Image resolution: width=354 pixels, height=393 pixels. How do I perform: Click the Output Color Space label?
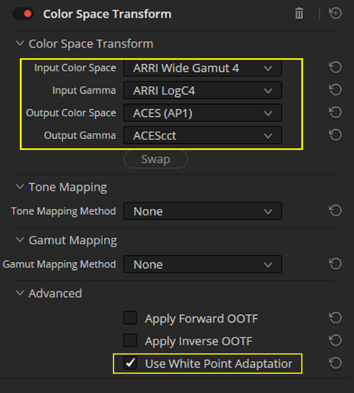pyautogui.click(x=71, y=113)
